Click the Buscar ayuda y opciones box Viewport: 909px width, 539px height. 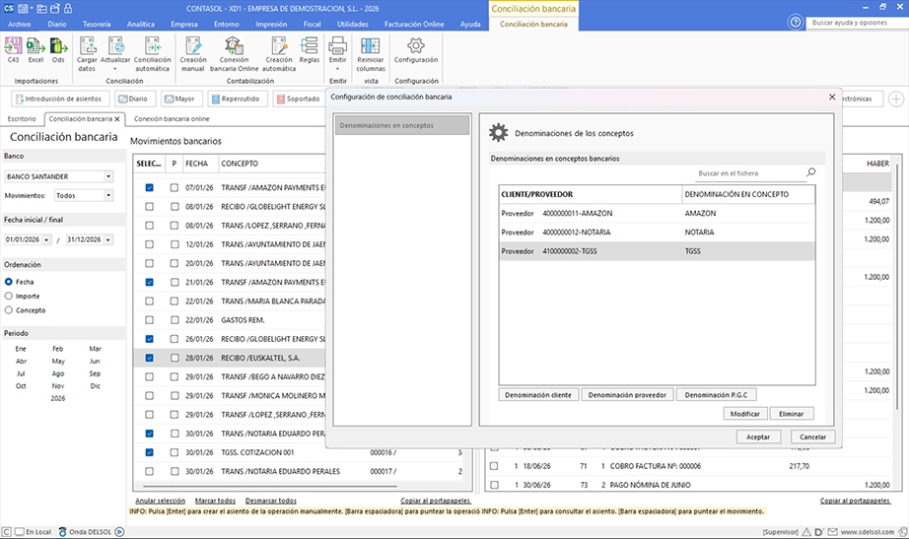855,23
